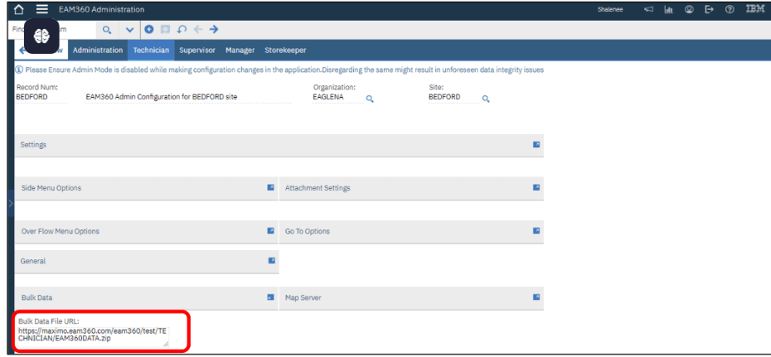
Task: Click the Organization field EAGLENA
Action: pyautogui.click(x=337, y=97)
